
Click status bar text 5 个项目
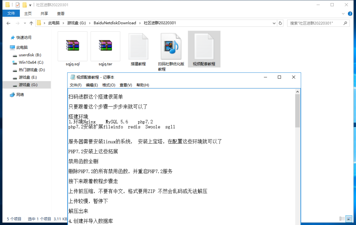(x=14, y=219)
